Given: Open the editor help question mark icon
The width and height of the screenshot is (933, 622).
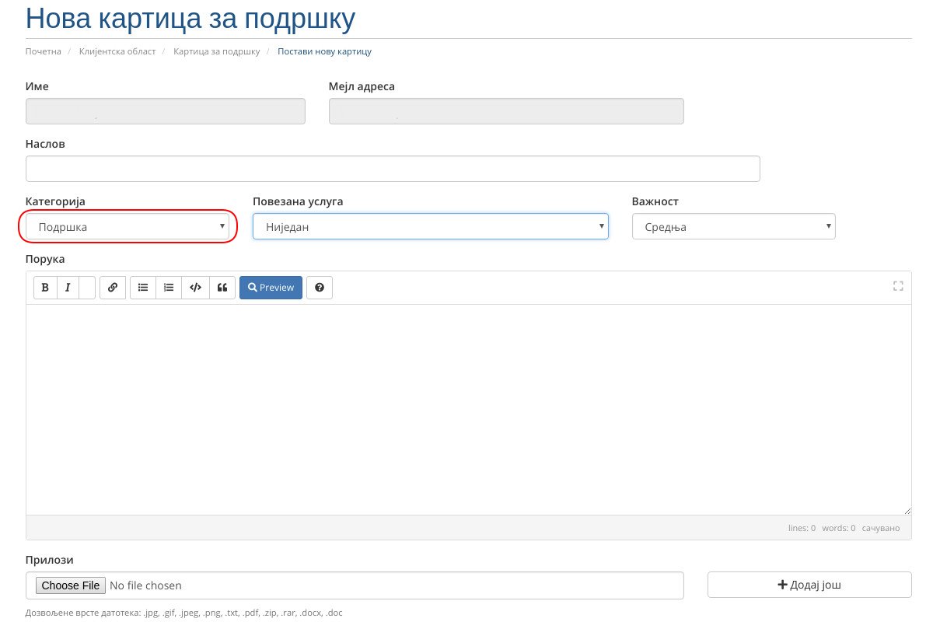Looking at the screenshot, I should [320, 288].
